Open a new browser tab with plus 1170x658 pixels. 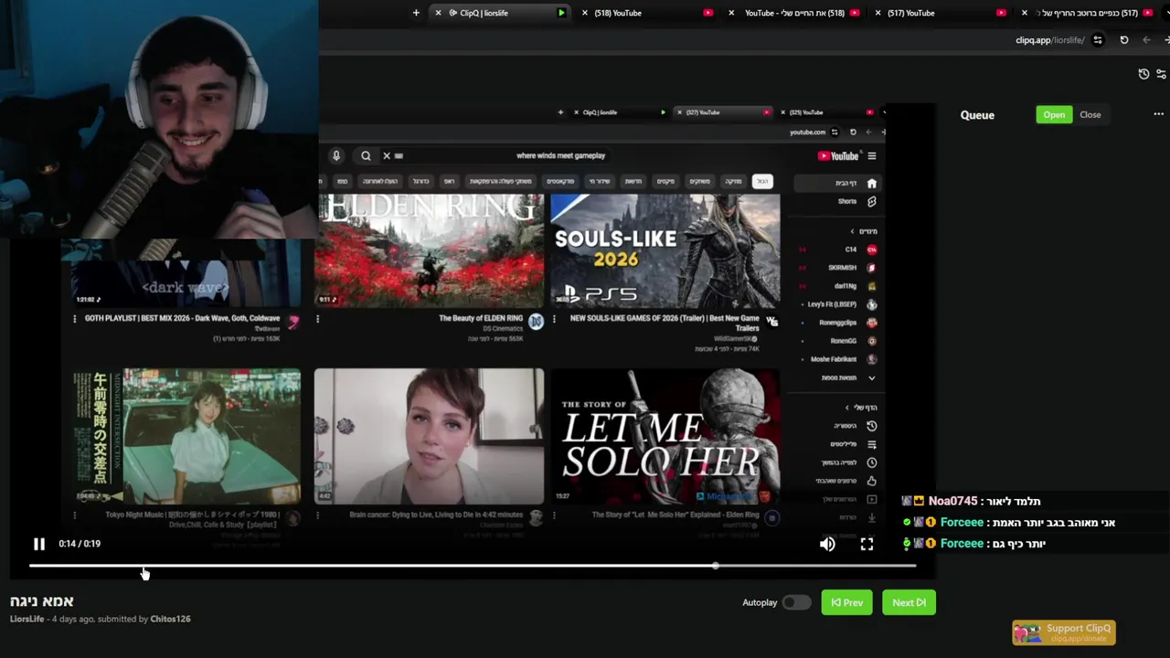[x=416, y=13]
